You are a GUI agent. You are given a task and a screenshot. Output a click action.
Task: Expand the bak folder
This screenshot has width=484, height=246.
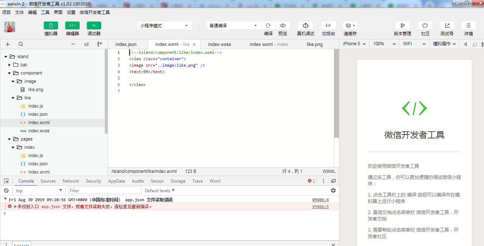pyautogui.click(x=9, y=65)
